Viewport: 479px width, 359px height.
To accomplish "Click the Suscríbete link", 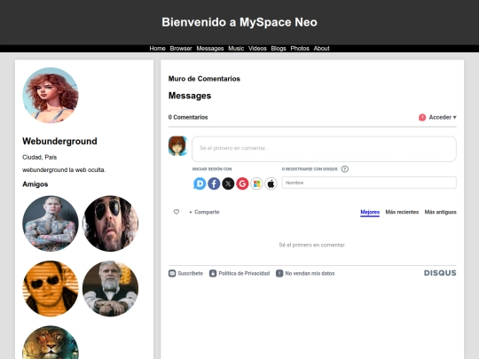I will point(191,273).
